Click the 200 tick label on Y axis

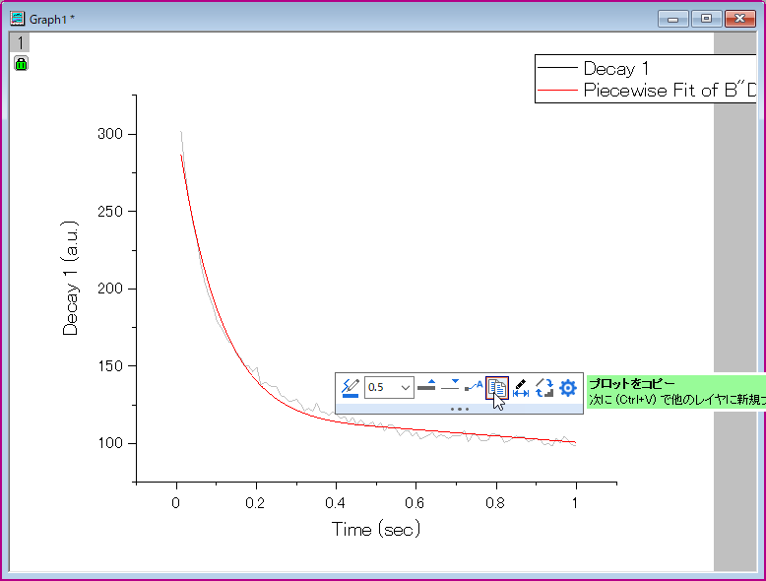[x=110, y=289]
